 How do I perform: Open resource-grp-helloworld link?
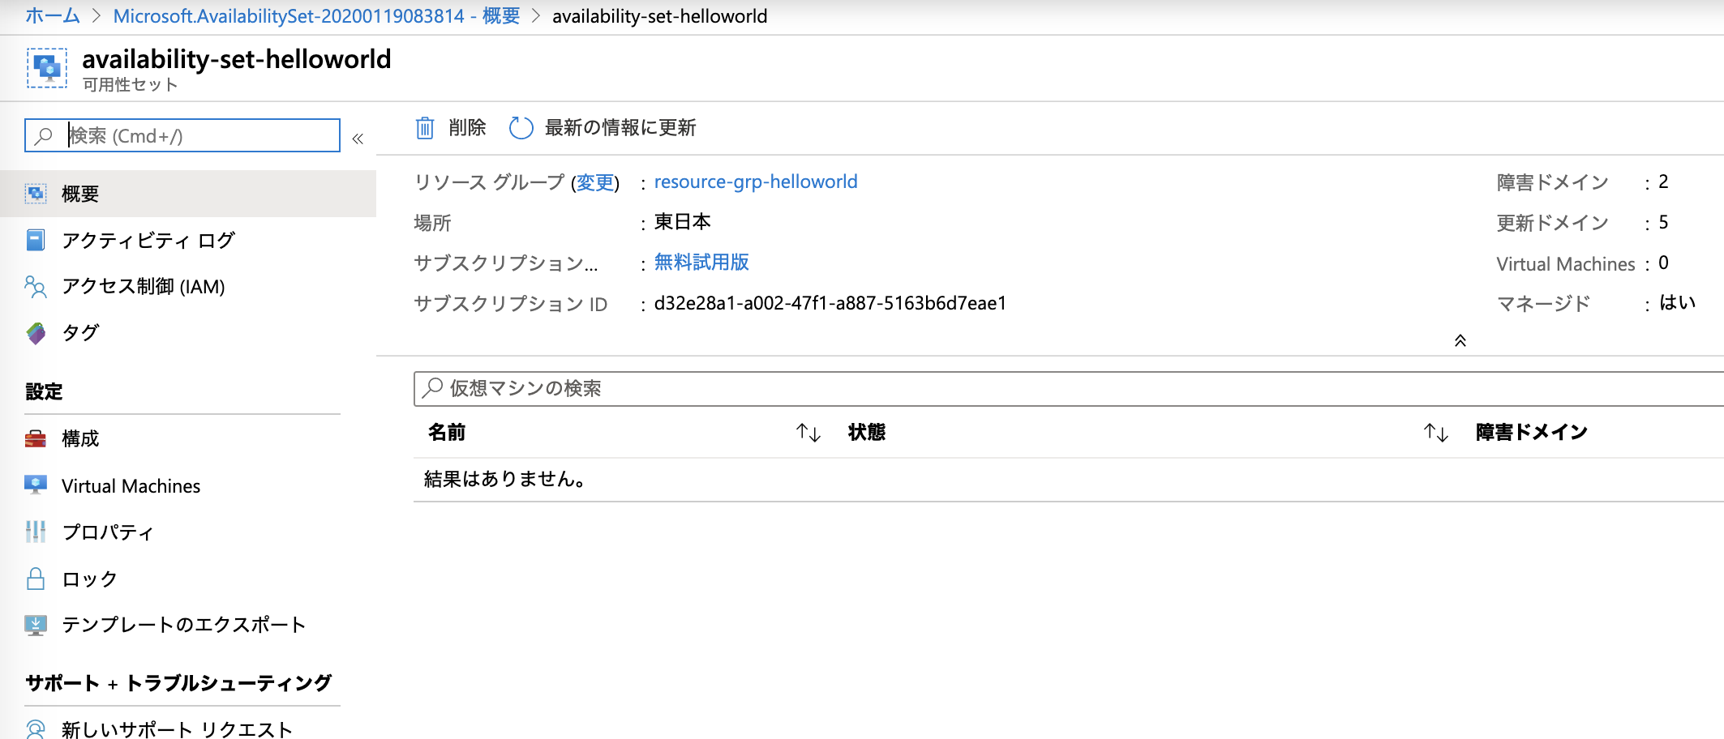click(x=756, y=182)
